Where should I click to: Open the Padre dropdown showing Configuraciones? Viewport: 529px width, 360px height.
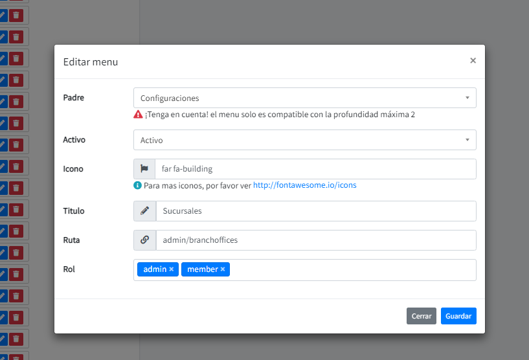click(x=304, y=98)
